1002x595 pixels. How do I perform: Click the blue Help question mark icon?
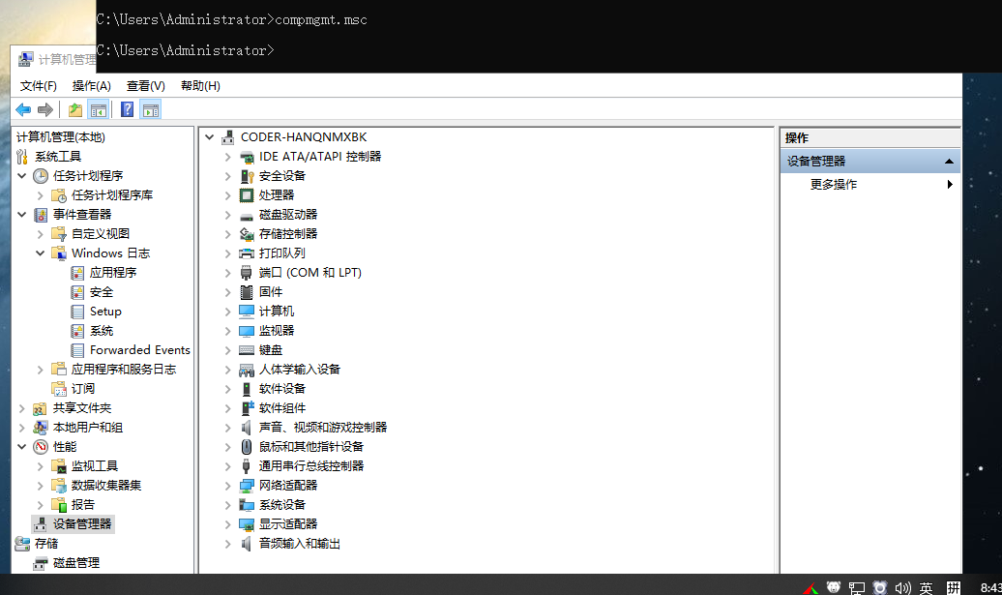coord(127,110)
